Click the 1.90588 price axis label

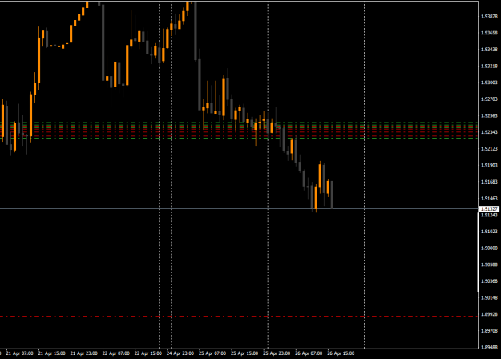(x=489, y=264)
